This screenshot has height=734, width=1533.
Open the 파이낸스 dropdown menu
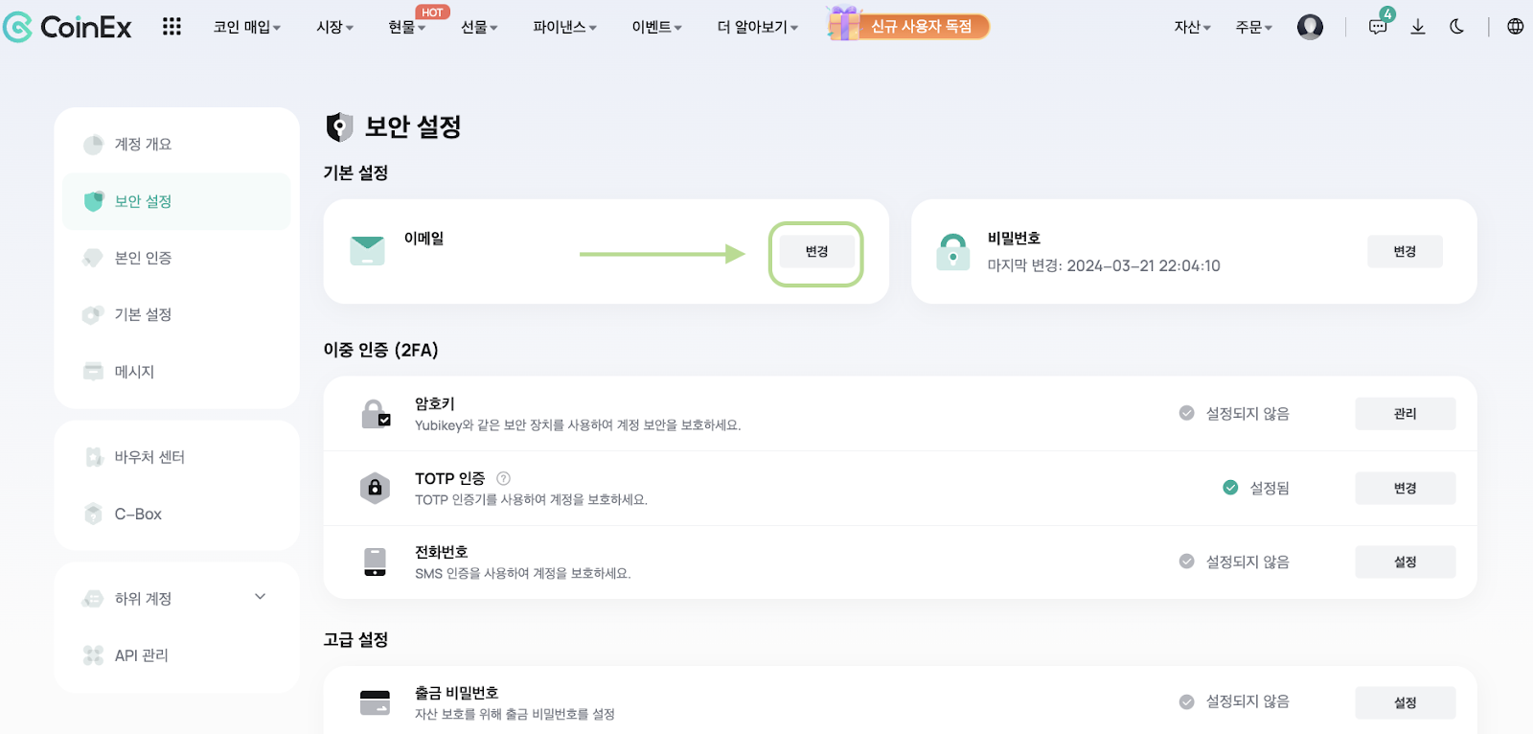[x=565, y=27]
